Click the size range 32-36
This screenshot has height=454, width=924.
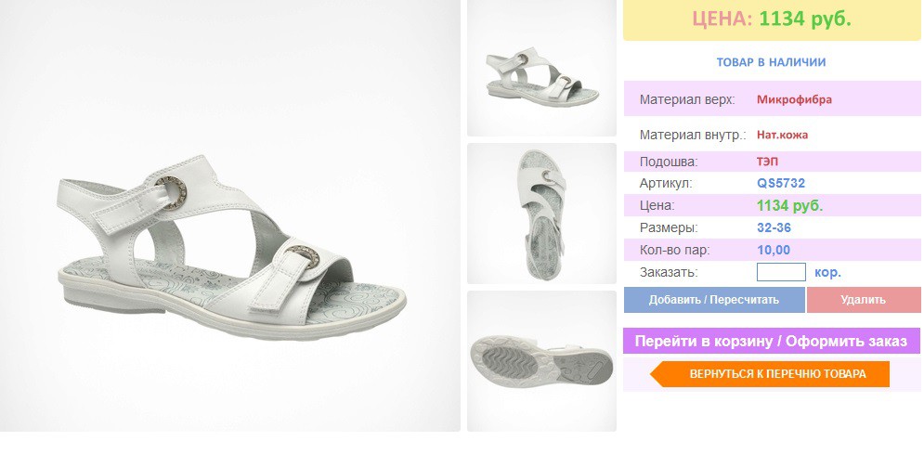(x=774, y=227)
